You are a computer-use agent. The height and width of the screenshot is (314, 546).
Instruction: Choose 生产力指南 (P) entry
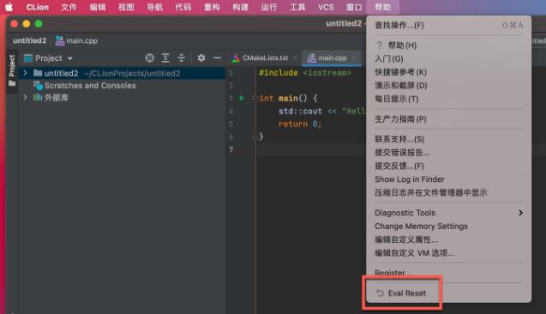coord(448,119)
